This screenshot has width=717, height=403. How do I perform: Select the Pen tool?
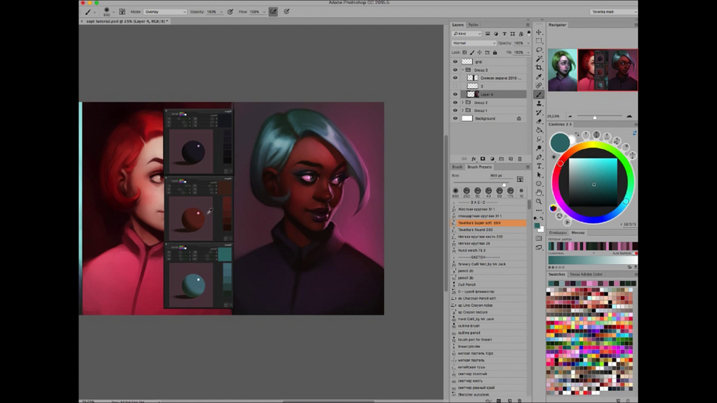pyautogui.click(x=539, y=157)
